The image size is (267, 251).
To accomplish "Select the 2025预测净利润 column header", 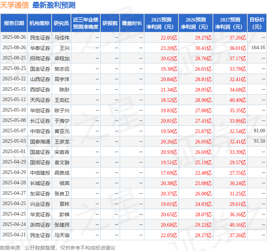I will [161, 23].
